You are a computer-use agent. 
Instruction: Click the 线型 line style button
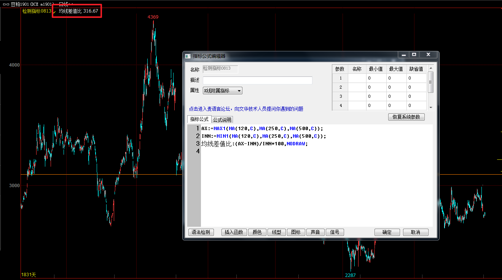point(277,232)
